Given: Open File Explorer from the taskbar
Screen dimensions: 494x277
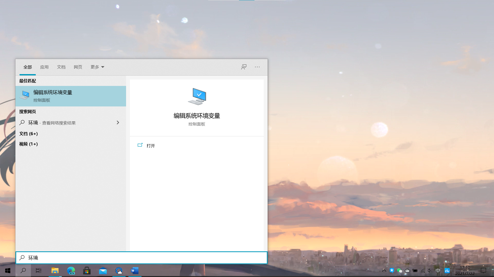Looking at the screenshot, I should [x=55, y=271].
